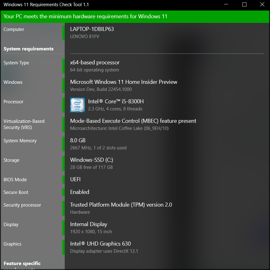Click the 'System requirements' heading

click(28, 49)
